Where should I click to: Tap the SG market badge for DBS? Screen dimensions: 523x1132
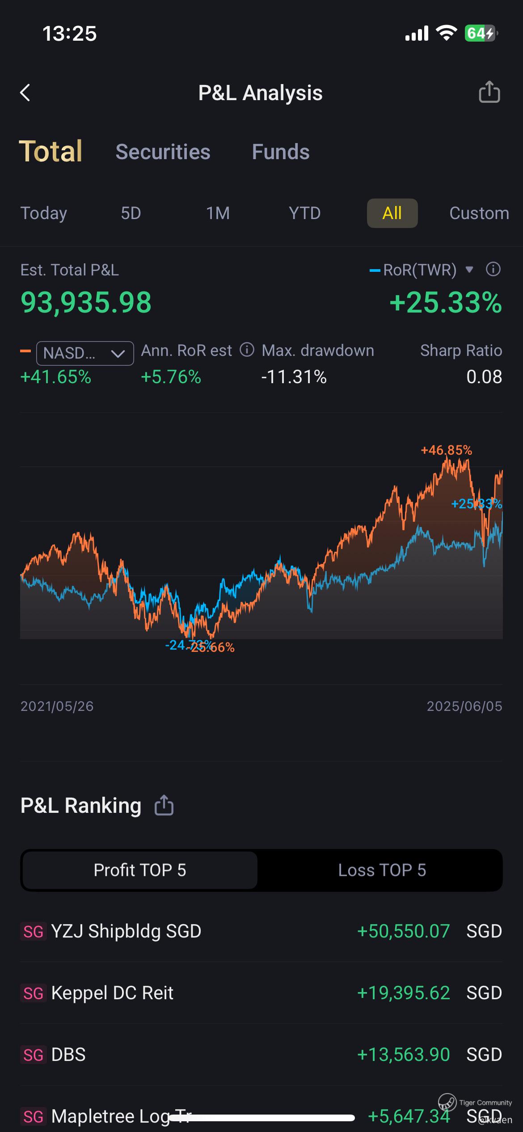pyautogui.click(x=34, y=1055)
